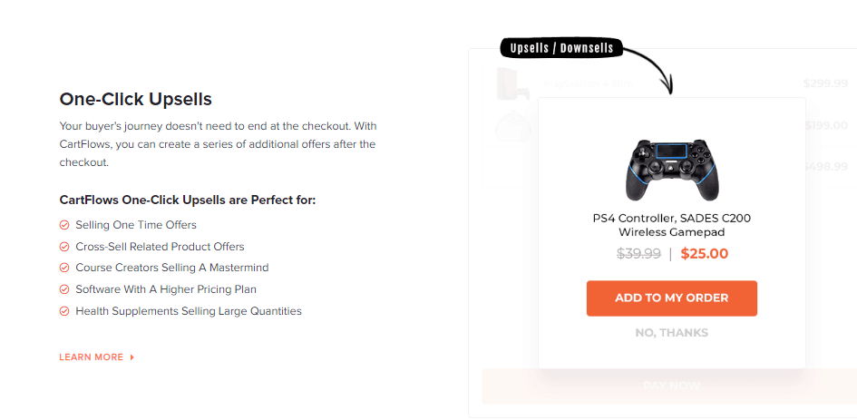Click the Upsells / Downsells black label
857x420 pixels.
click(x=561, y=48)
